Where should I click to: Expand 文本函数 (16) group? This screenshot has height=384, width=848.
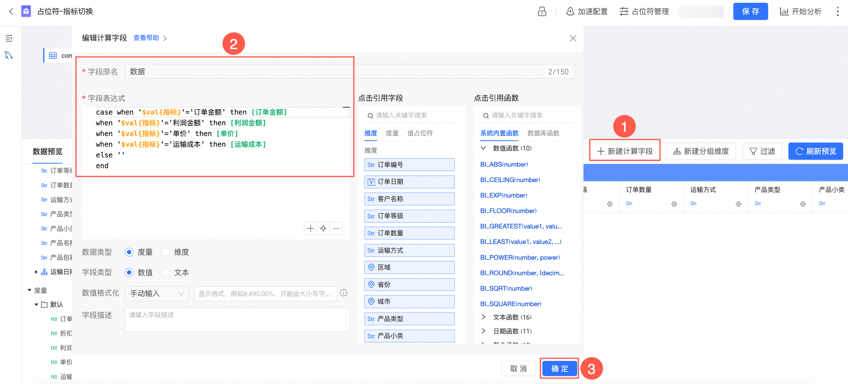pos(483,317)
